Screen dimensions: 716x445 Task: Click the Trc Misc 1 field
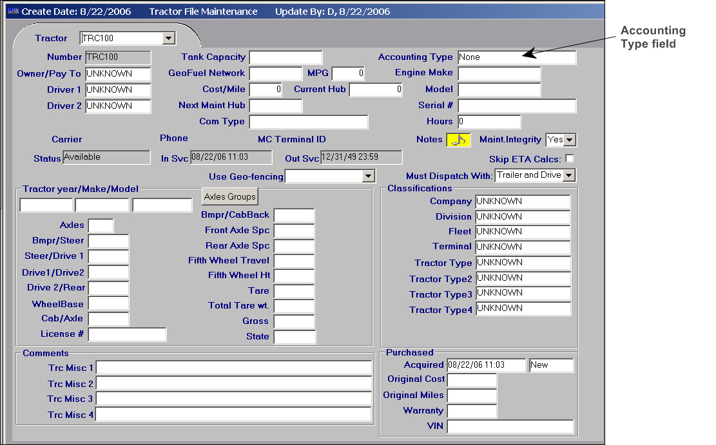234,368
